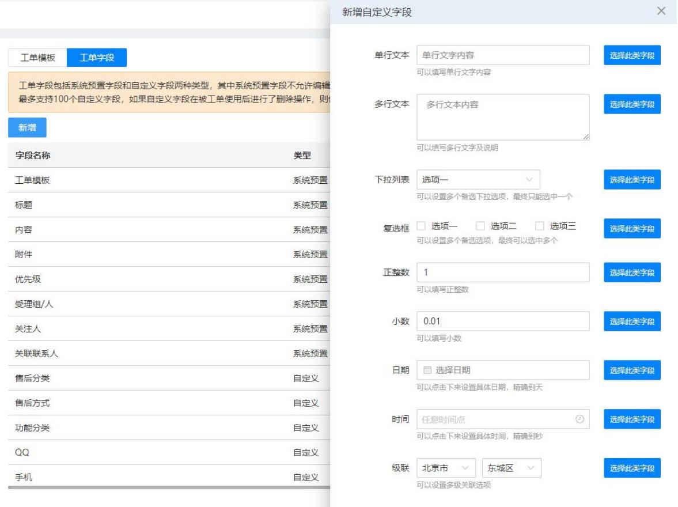678x507 pixels.
Task: Expand the 北京市 cascade dropdown
Action: coord(447,467)
